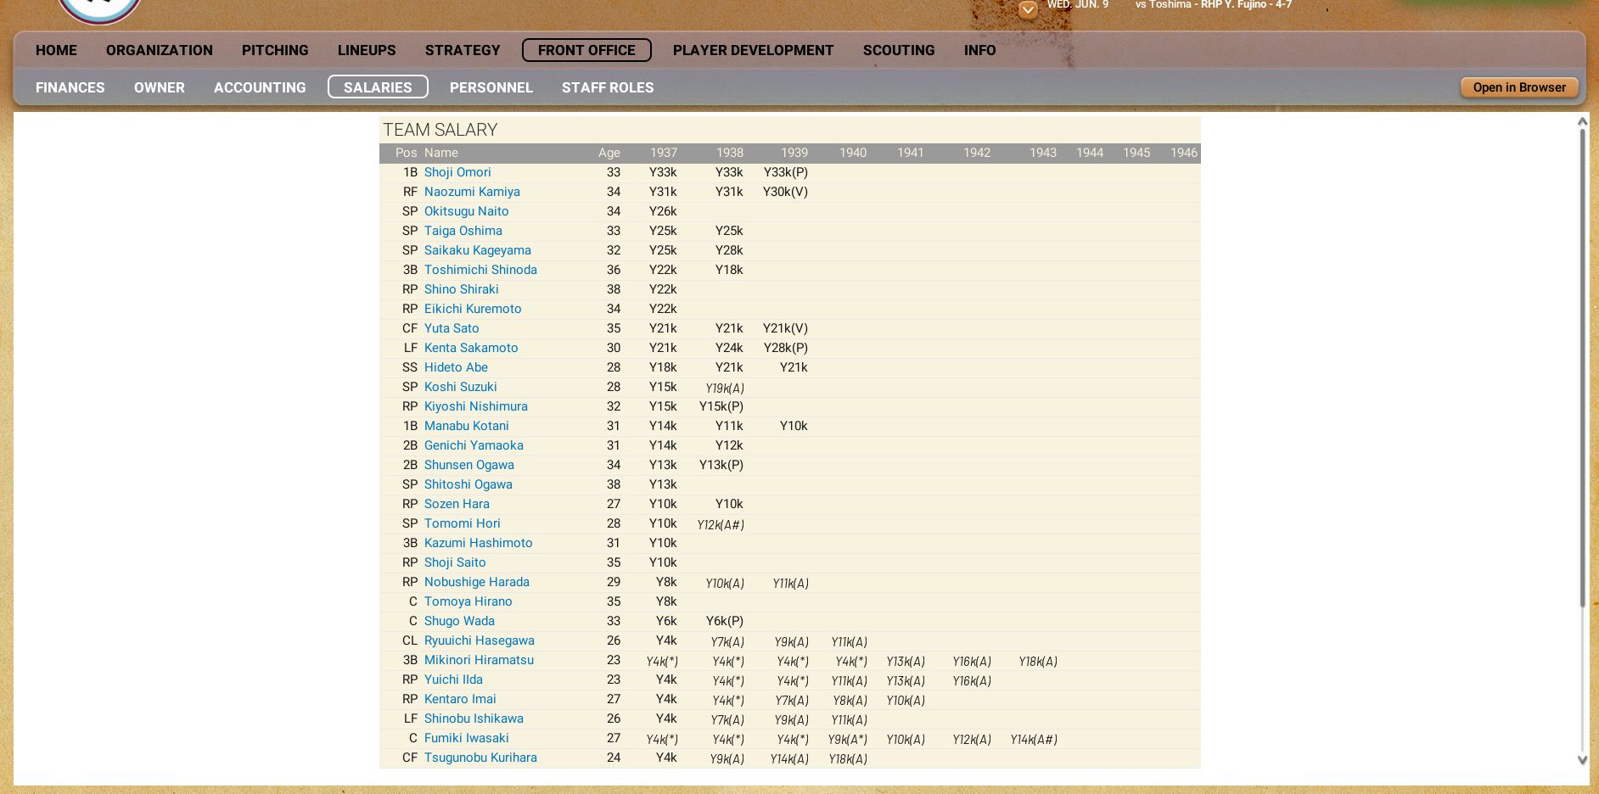Click the Age column header
Screen dimensions: 1599x794
coord(609,153)
